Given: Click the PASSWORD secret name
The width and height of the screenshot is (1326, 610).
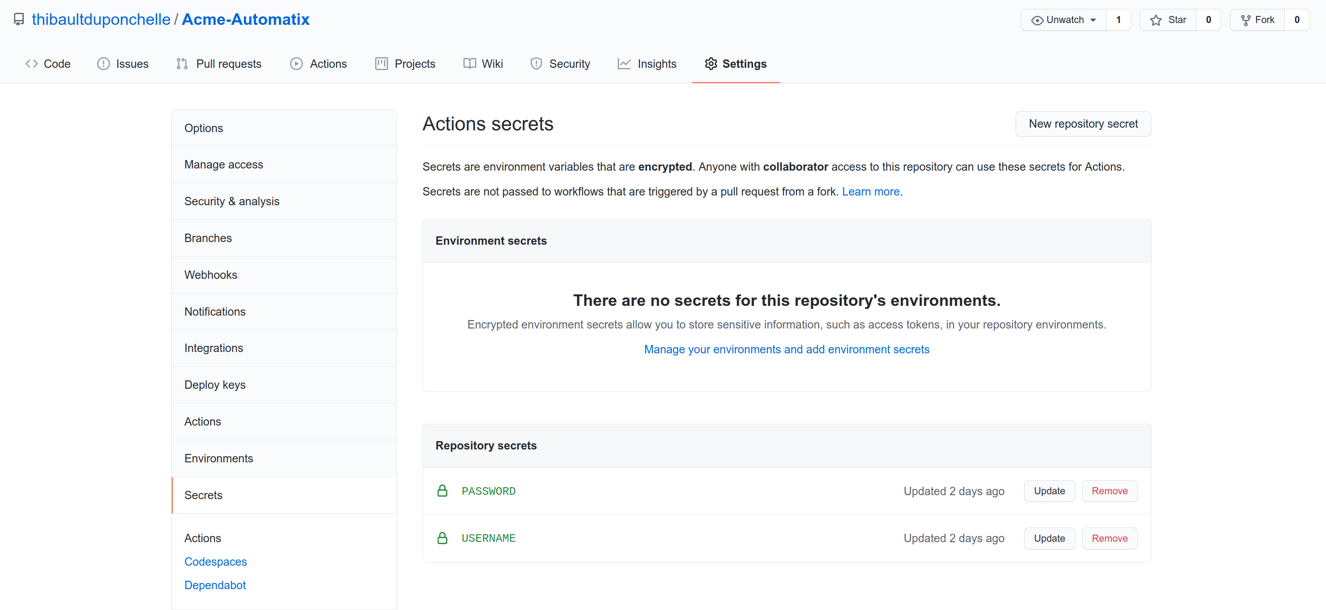Looking at the screenshot, I should point(489,492).
